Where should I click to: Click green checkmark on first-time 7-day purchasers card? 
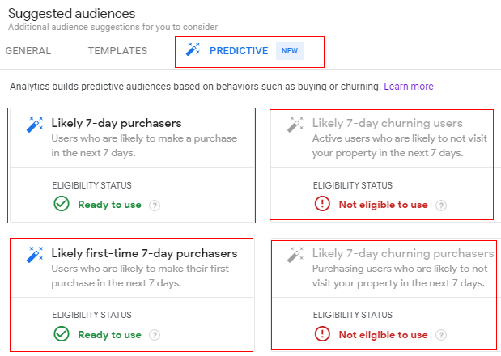61,334
